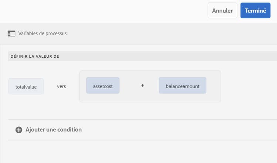The image size is (277, 163).
Task: Select the DÉFINIR LA VALEUR DE header
Action: pos(35,56)
